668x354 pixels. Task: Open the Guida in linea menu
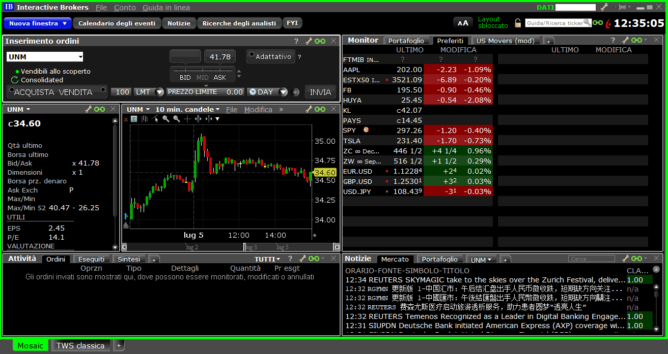point(166,8)
